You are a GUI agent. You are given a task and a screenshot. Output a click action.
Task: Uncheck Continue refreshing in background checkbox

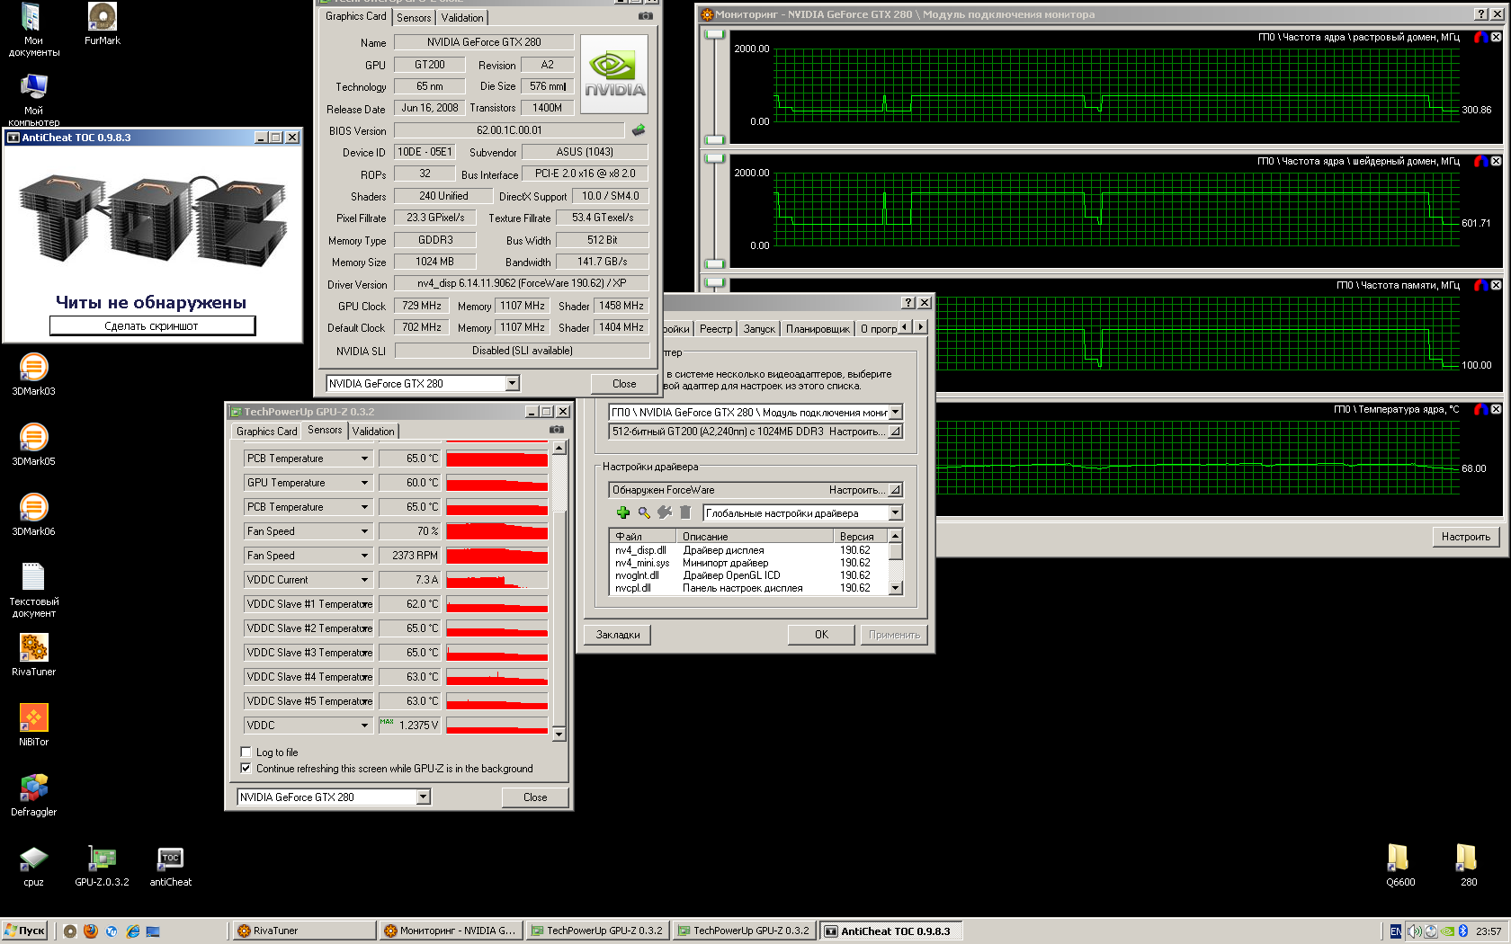[x=246, y=769]
